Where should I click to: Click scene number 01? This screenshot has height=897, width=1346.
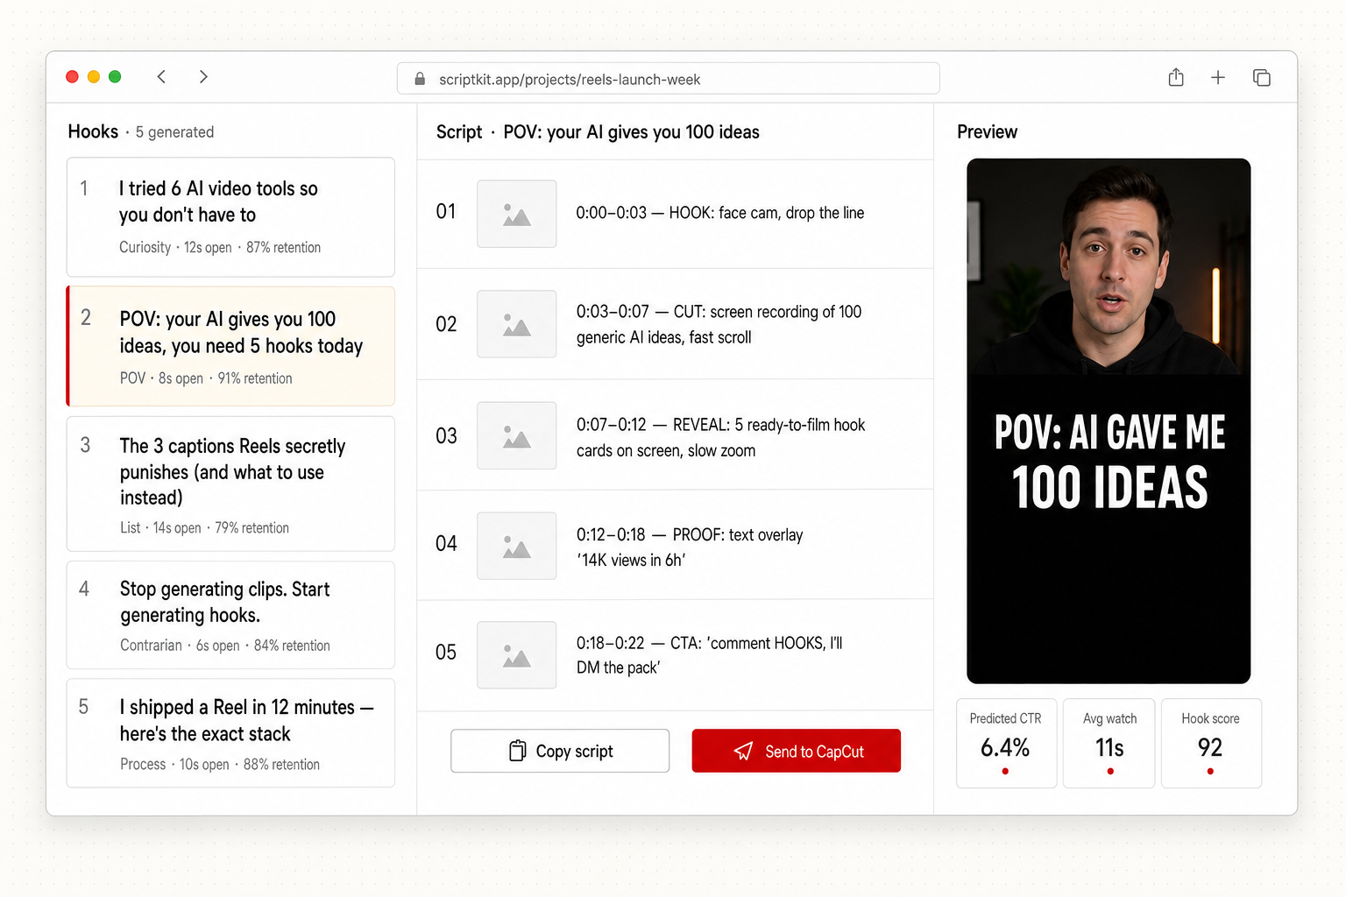(x=446, y=211)
